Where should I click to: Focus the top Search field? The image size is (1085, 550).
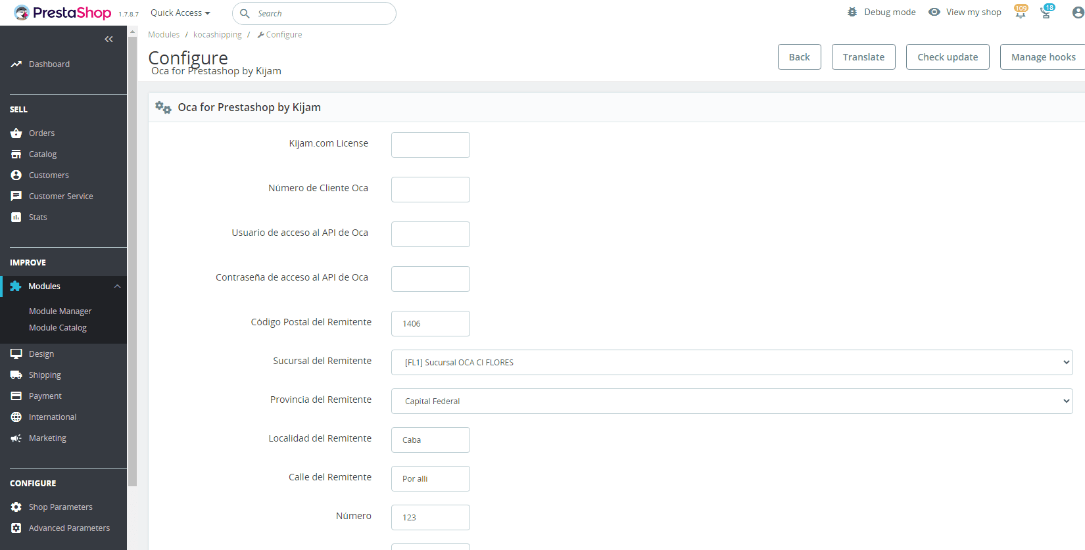point(314,13)
